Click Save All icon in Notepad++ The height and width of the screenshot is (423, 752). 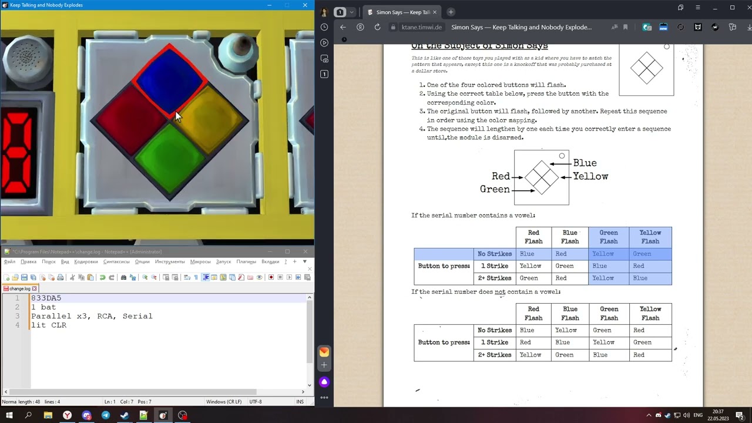coord(33,277)
